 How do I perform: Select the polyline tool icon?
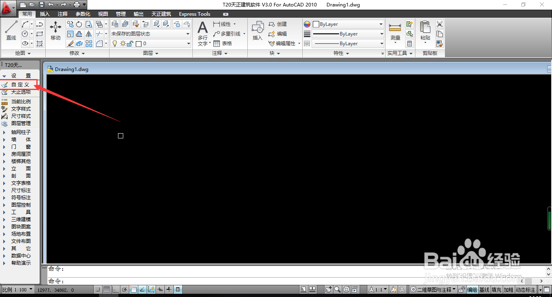coord(40,24)
